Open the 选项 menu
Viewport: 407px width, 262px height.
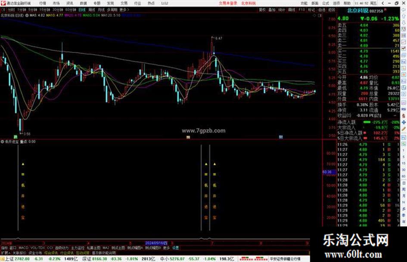[336, 3]
